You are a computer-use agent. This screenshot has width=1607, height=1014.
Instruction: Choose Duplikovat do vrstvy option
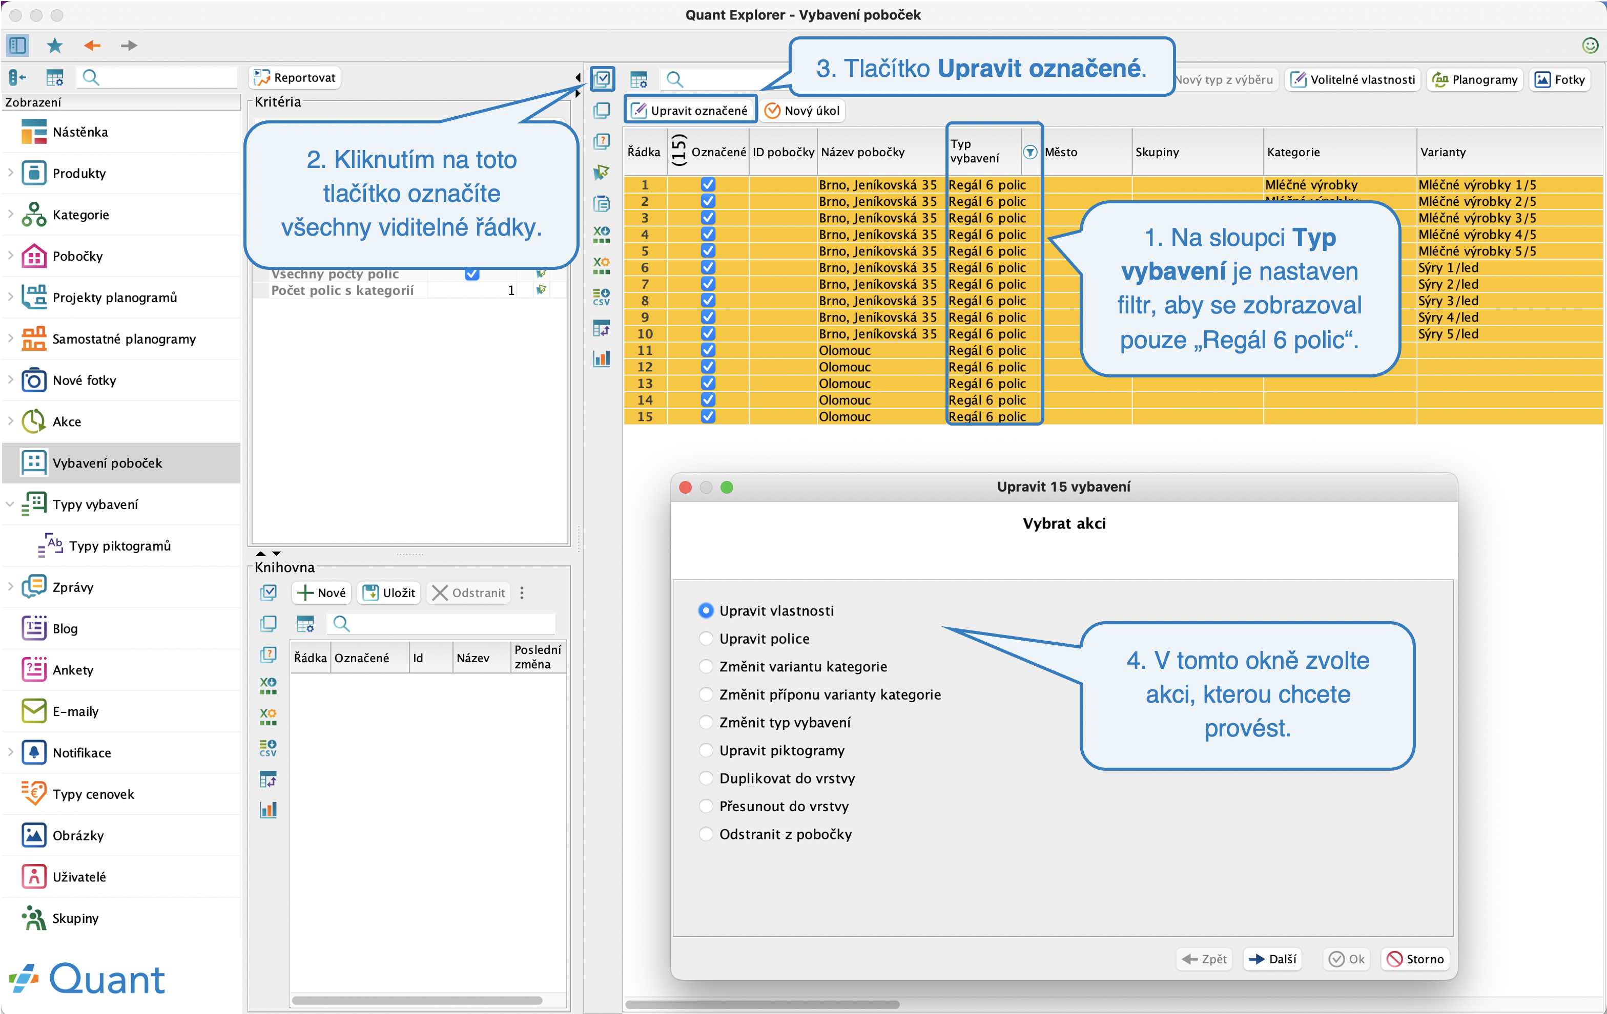[706, 778]
